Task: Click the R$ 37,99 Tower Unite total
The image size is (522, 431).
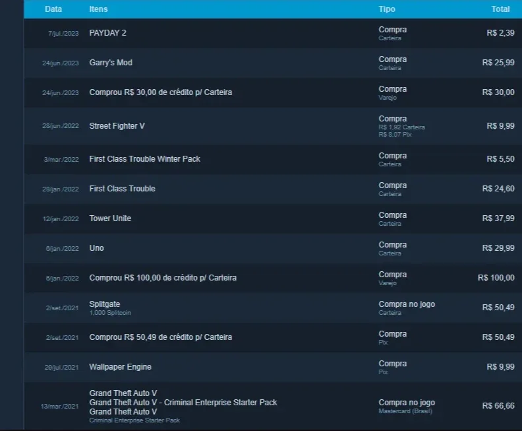Action: 498,218
